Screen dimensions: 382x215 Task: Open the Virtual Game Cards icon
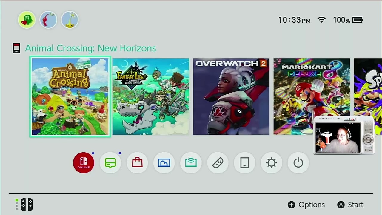coord(245,163)
